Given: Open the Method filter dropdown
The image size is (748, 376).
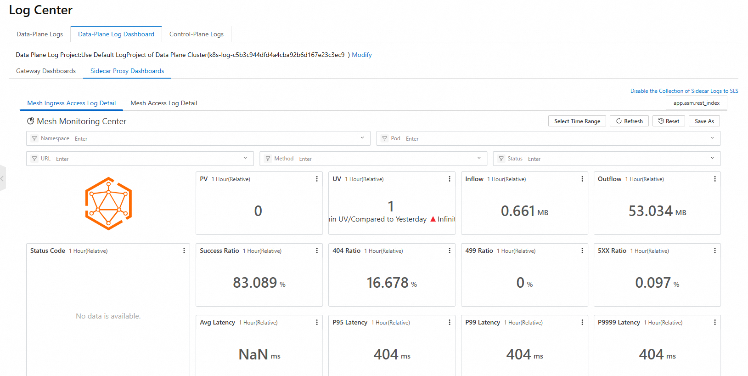Looking at the screenshot, I should tap(479, 158).
